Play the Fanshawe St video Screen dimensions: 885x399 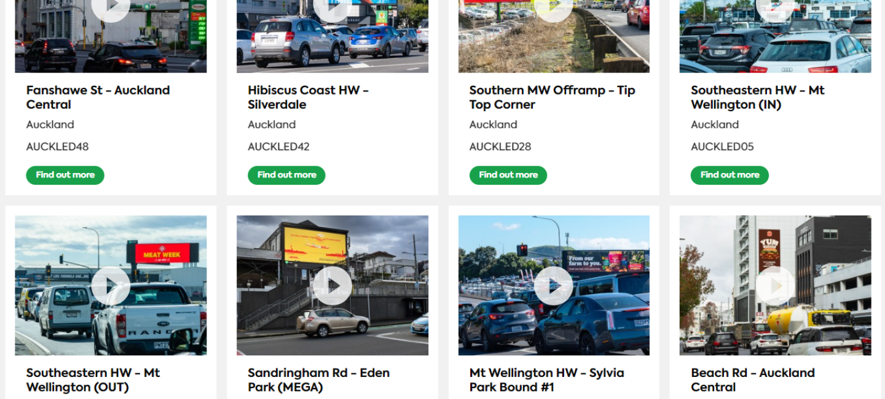pos(111,9)
